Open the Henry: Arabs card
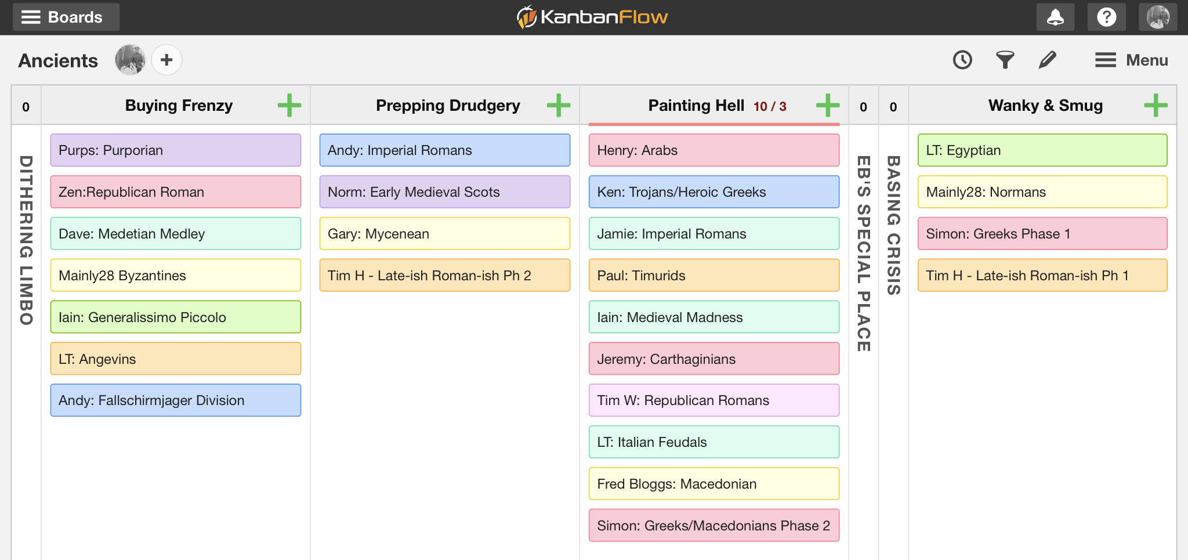This screenshot has width=1188, height=560. click(714, 150)
